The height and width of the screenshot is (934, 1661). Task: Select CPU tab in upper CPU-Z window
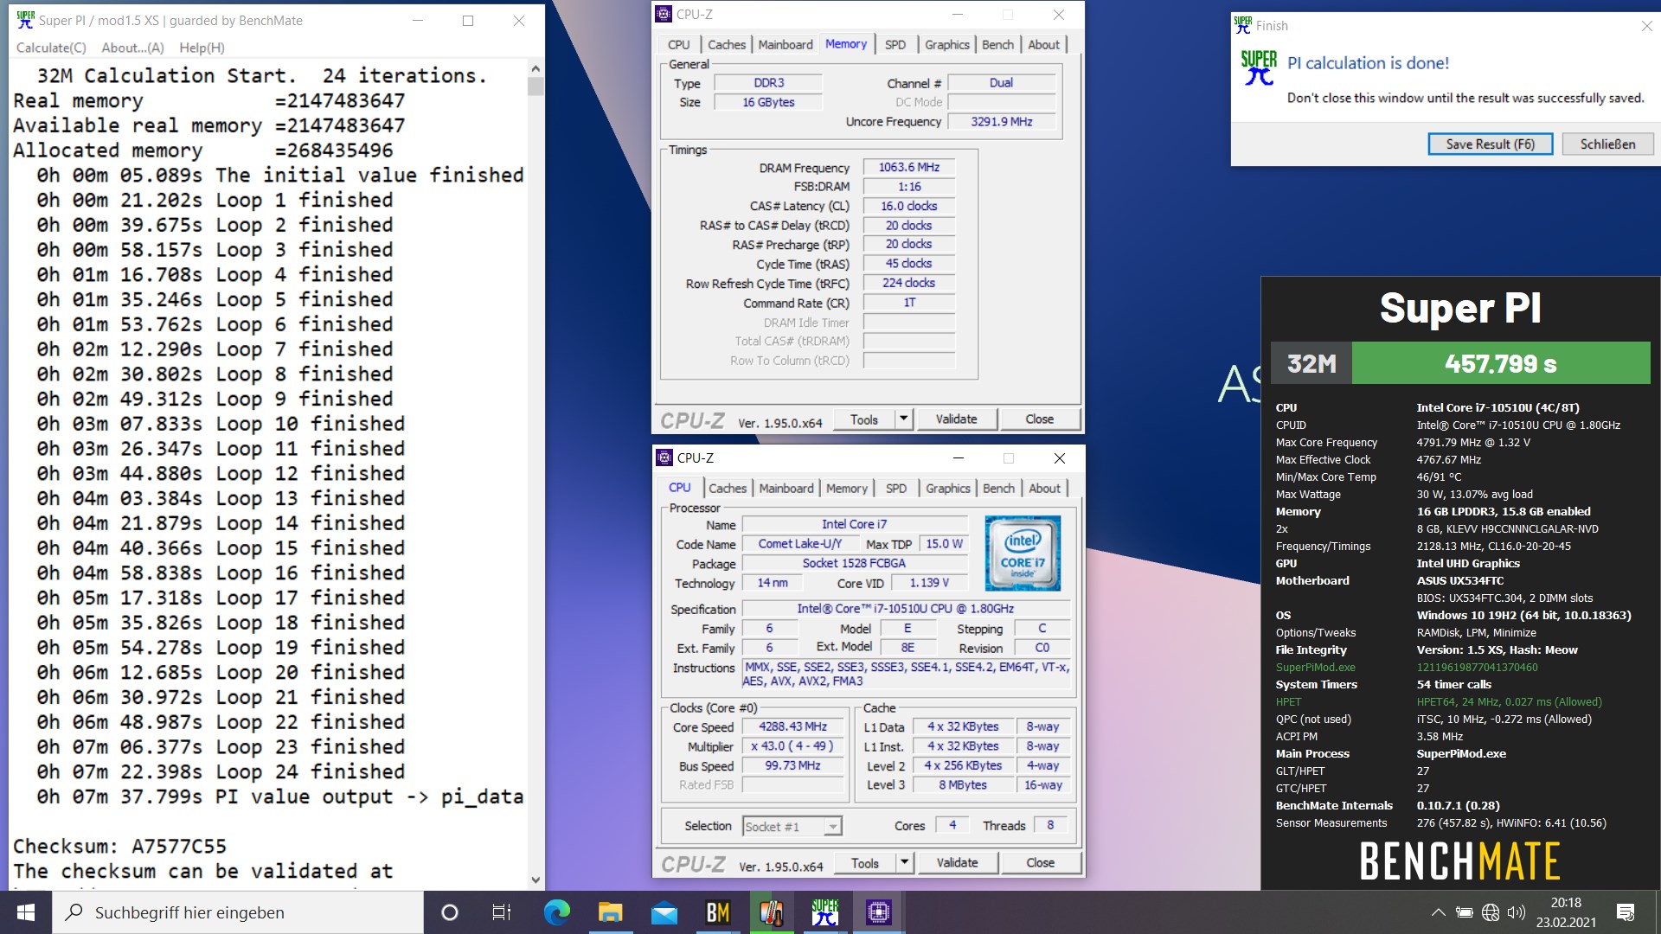(x=679, y=45)
